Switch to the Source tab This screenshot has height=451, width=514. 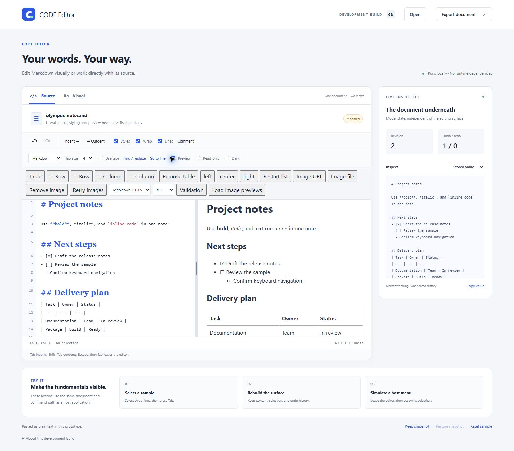tap(43, 96)
